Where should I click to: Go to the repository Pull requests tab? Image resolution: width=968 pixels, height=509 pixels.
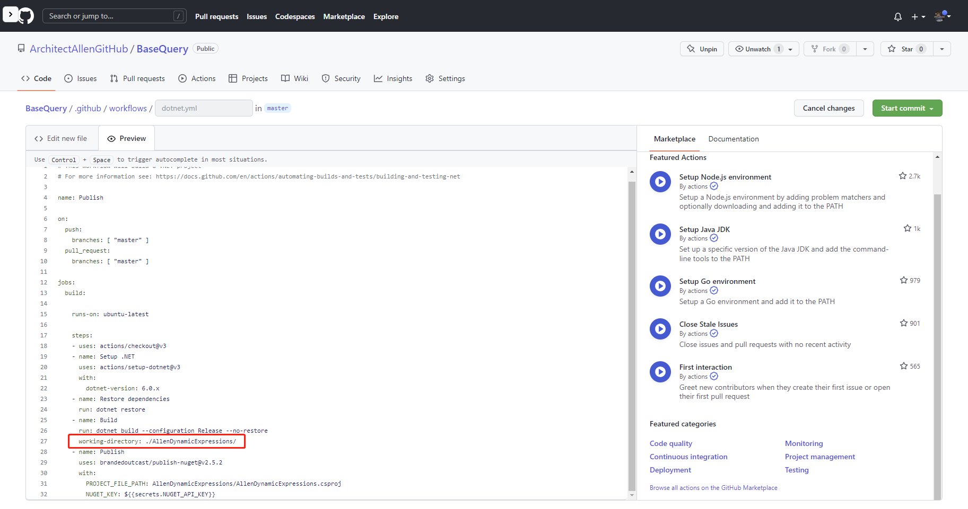(x=137, y=78)
